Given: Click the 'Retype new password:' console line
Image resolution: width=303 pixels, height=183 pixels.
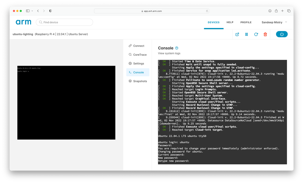Looking at the screenshot, I should (x=173, y=161).
